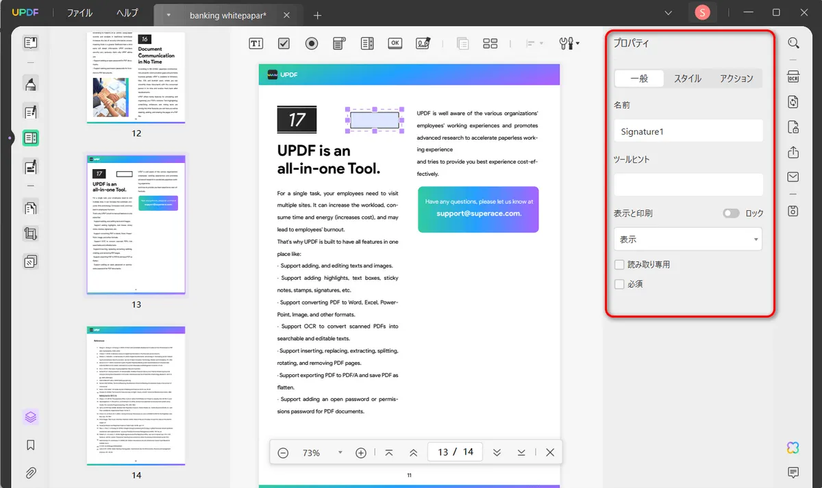
Task: Select the radio button form tool
Action: tap(312, 43)
